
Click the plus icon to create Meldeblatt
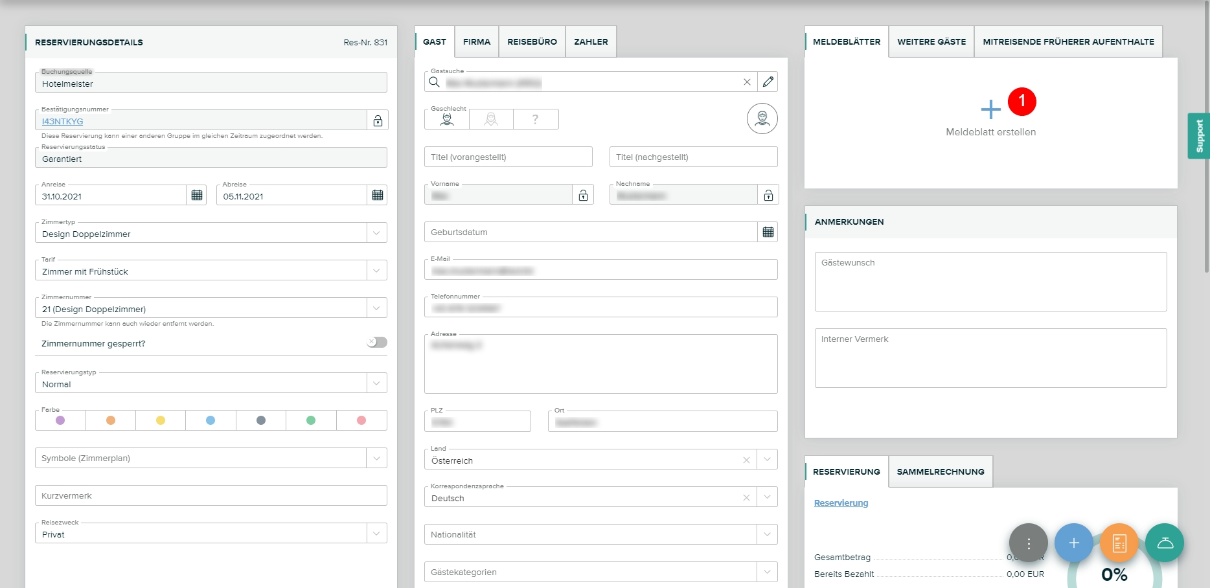coord(990,109)
